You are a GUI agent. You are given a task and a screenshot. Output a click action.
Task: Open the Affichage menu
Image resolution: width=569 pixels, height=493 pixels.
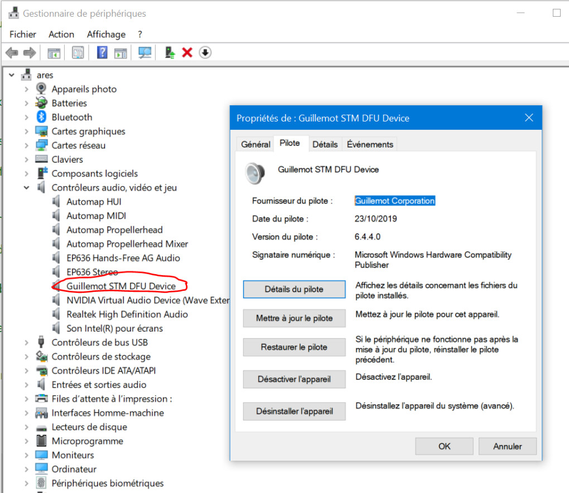pyautogui.click(x=106, y=35)
